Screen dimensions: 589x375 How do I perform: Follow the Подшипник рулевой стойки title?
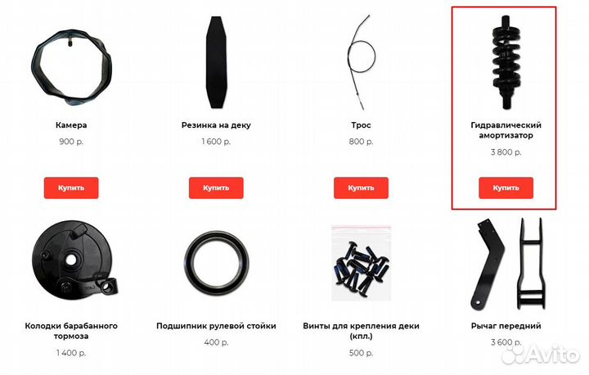click(216, 326)
